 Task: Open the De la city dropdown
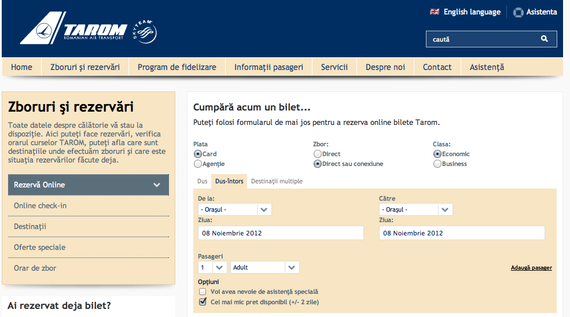click(x=234, y=209)
